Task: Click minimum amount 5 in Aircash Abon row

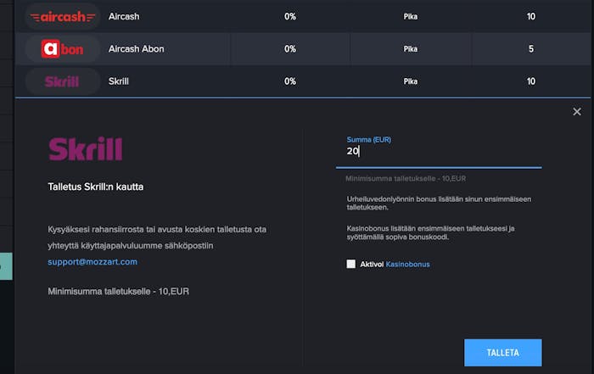Action: (x=531, y=49)
